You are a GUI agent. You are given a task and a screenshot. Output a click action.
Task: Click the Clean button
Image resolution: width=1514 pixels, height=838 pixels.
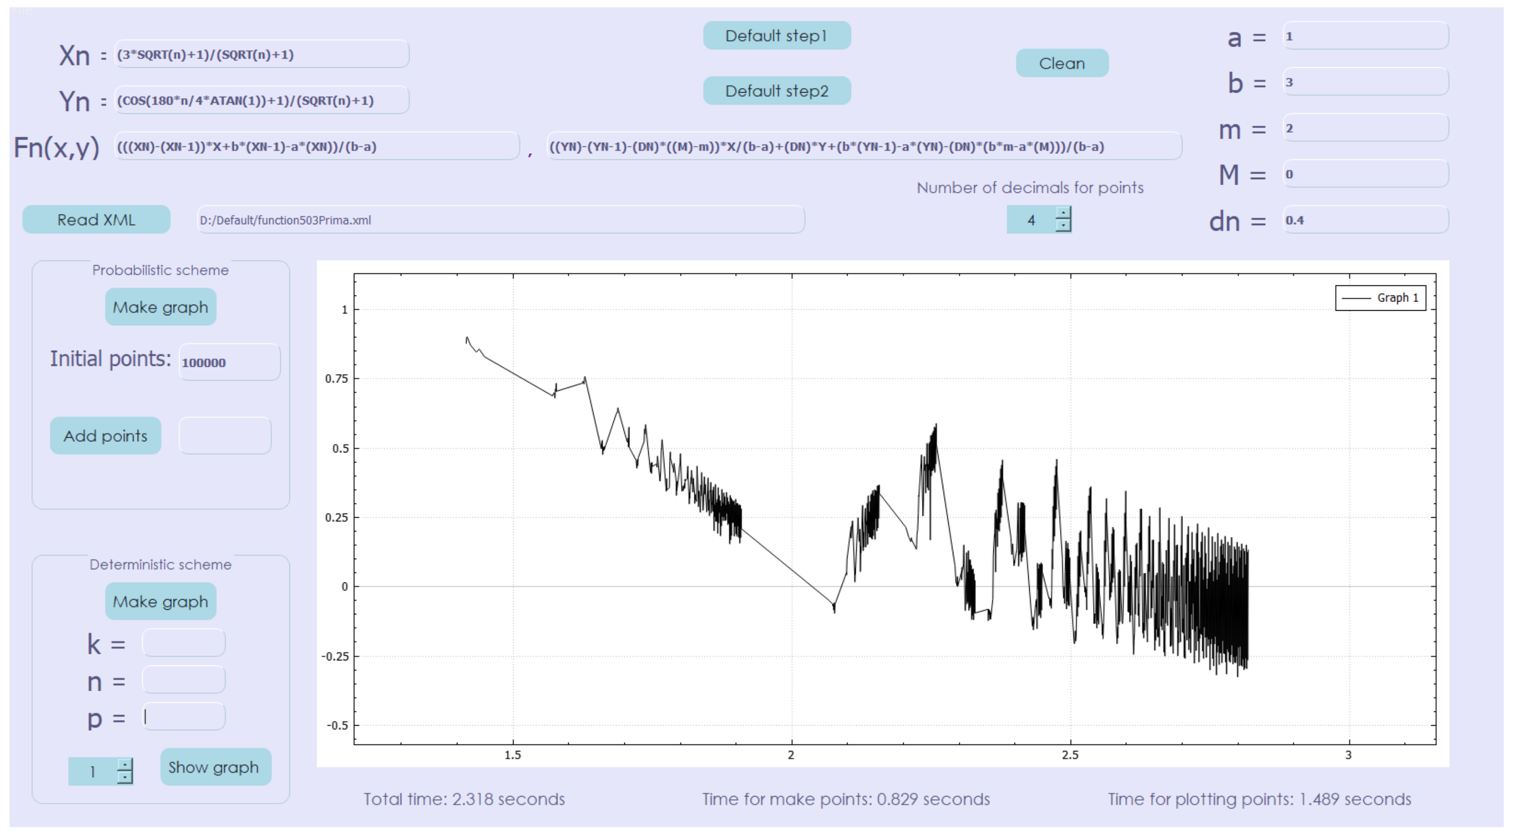point(1062,63)
